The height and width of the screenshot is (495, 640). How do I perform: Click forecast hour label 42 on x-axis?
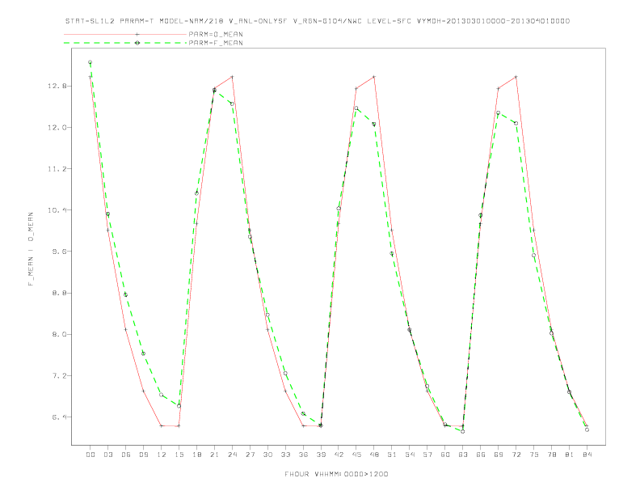(339, 455)
